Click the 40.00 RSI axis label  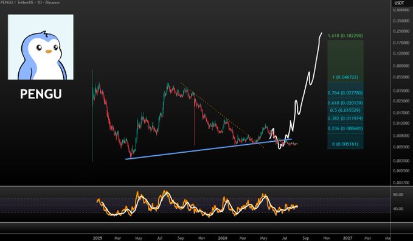[x=398, y=209]
